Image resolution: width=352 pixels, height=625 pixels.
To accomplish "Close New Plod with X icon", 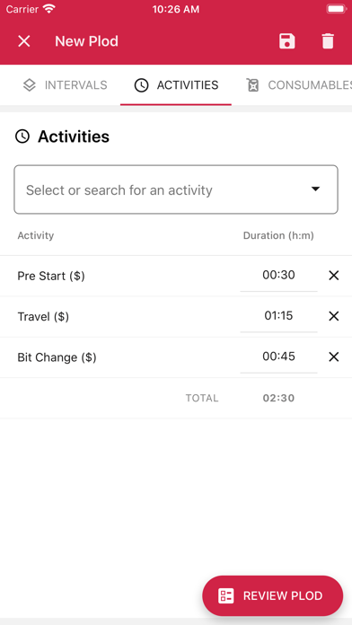I will click(x=24, y=41).
